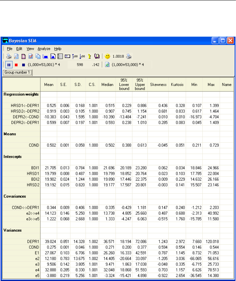Click the open book help icon
The width and height of the screenshot is (236, 281).
(x=96, y=57)
